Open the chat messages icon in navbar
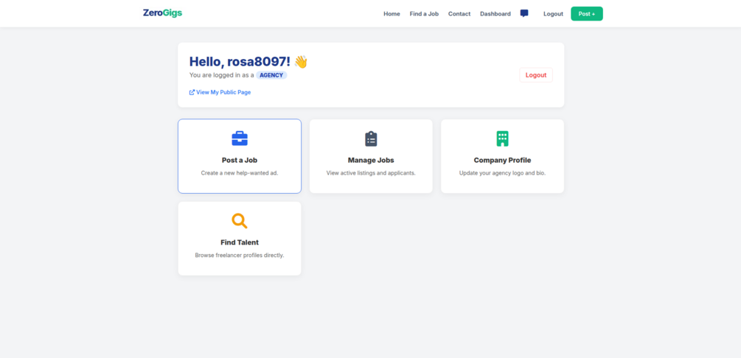Image resolution: width=741 pixels, height=358 pixels. pos(524,14)
